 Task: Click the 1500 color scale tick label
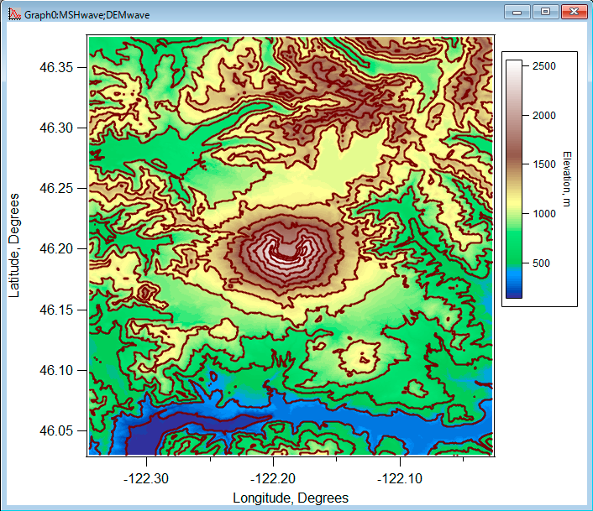[x=543, y=164]
